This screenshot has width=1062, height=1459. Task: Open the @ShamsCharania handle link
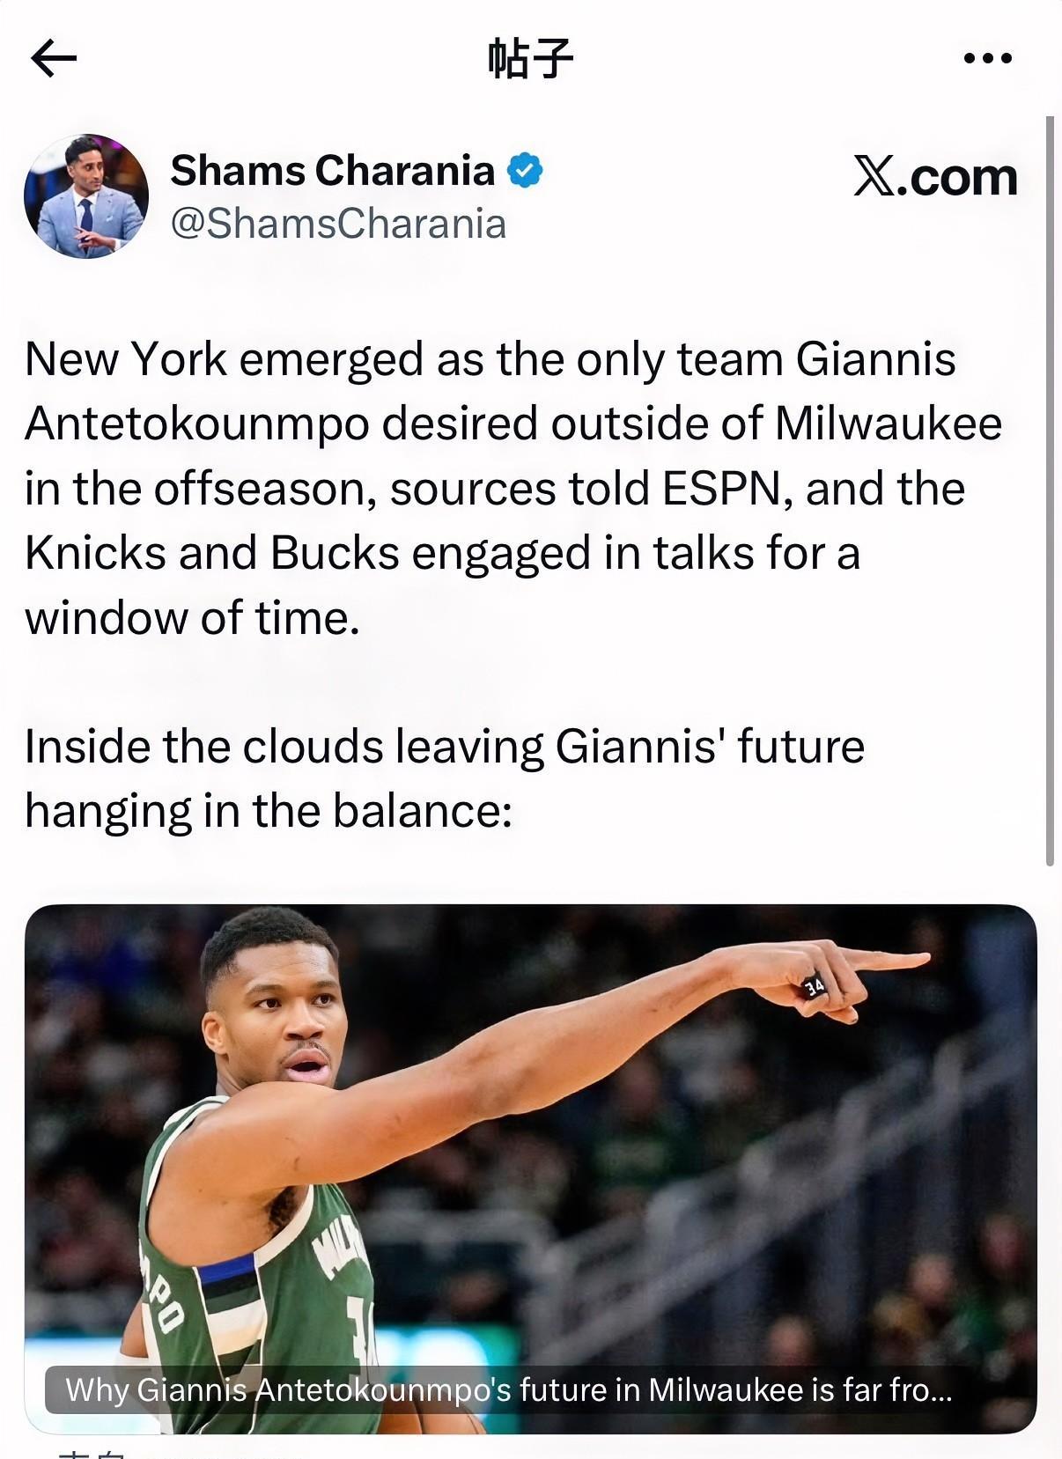point(338,224)
